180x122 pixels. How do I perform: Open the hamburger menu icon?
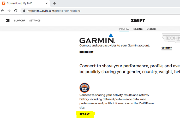coord(8,21)
